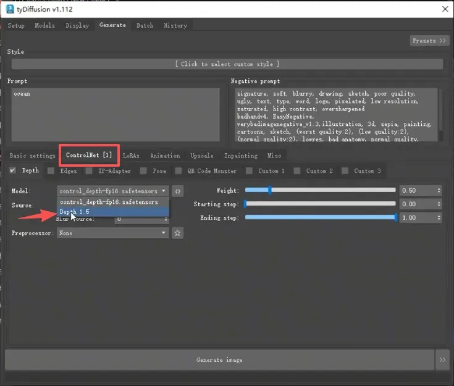454x386 pixels.
Task: Switch to the Setup tab
Action: (x=16, y=25)
